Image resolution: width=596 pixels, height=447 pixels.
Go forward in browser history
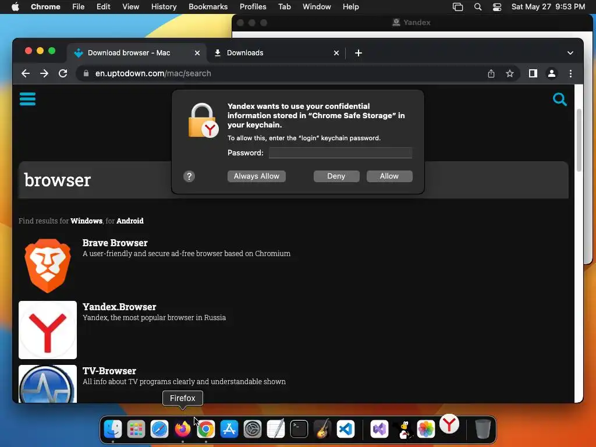(44, 73)
